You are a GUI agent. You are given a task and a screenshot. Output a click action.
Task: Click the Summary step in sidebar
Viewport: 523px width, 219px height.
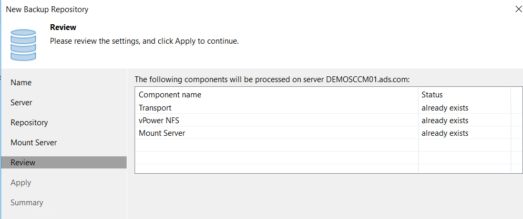pos(27,203)
